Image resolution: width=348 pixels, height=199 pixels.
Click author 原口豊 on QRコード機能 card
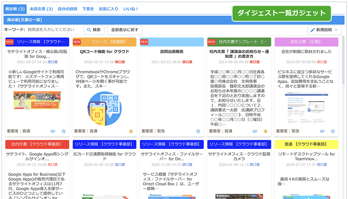[120, 62]
